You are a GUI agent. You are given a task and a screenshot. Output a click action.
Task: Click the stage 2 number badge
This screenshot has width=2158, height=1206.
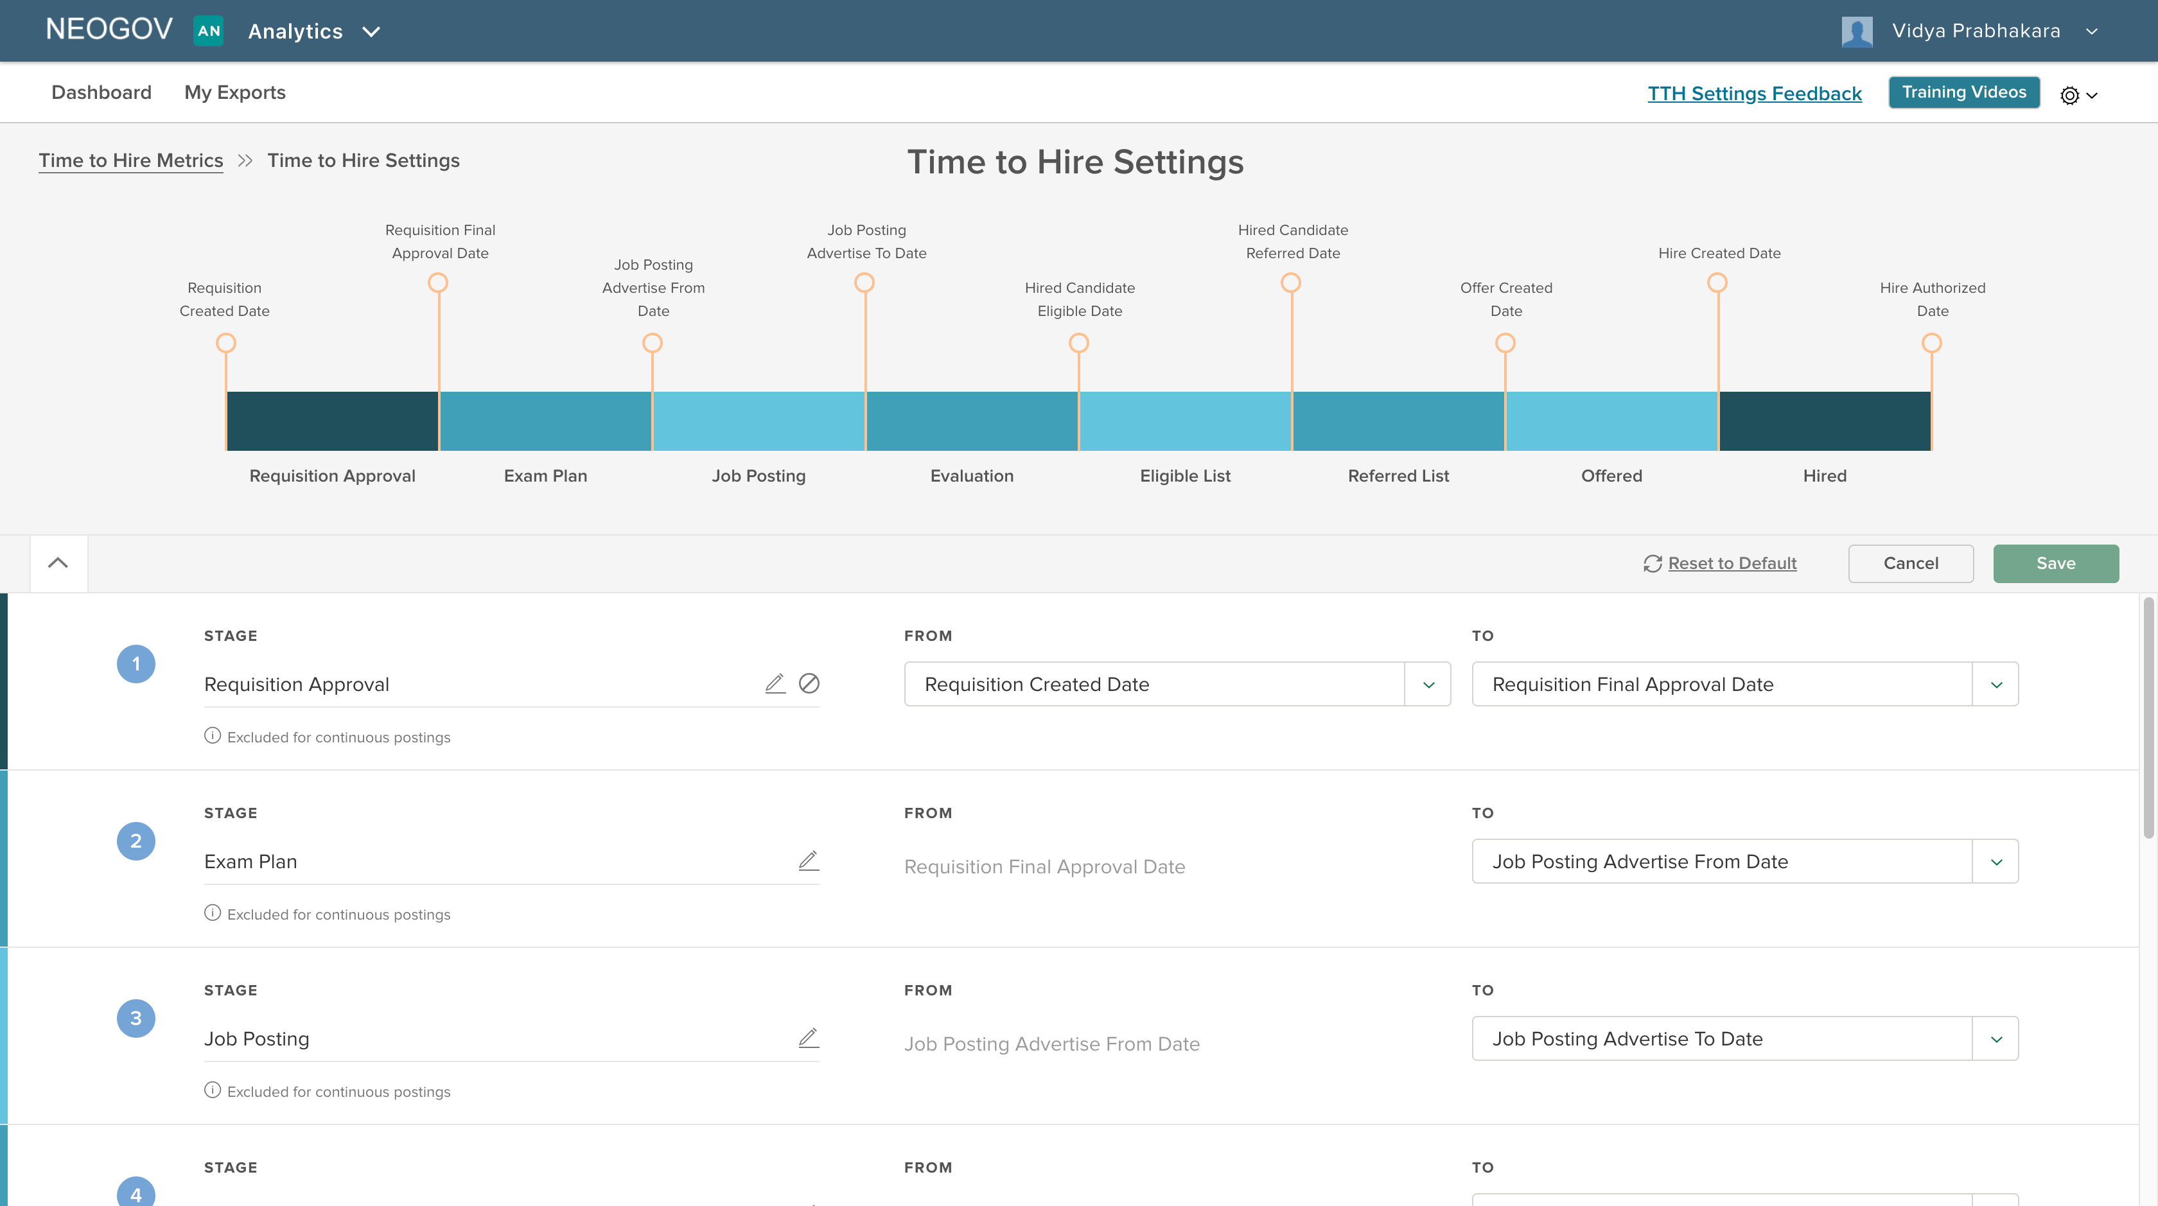136,841
